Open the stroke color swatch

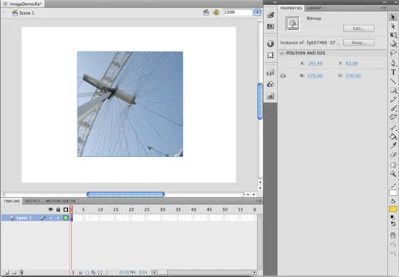[393, 193]
